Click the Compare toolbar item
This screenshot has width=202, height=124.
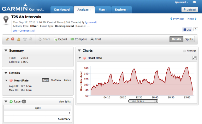click(x=79, y=39)
